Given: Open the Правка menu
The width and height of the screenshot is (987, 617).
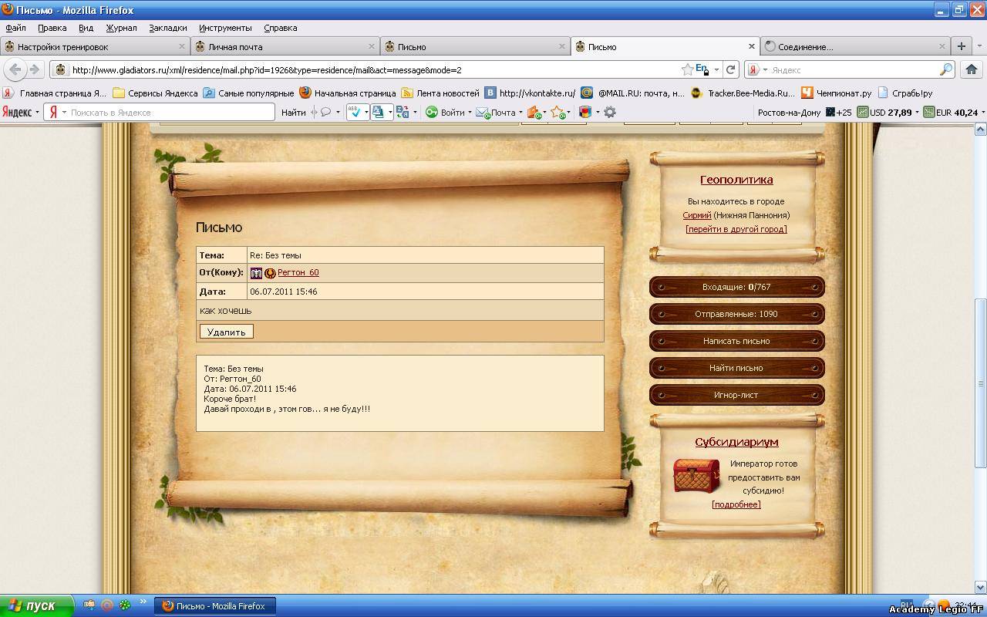Looking at the screenshot, I should coord(52,28).
